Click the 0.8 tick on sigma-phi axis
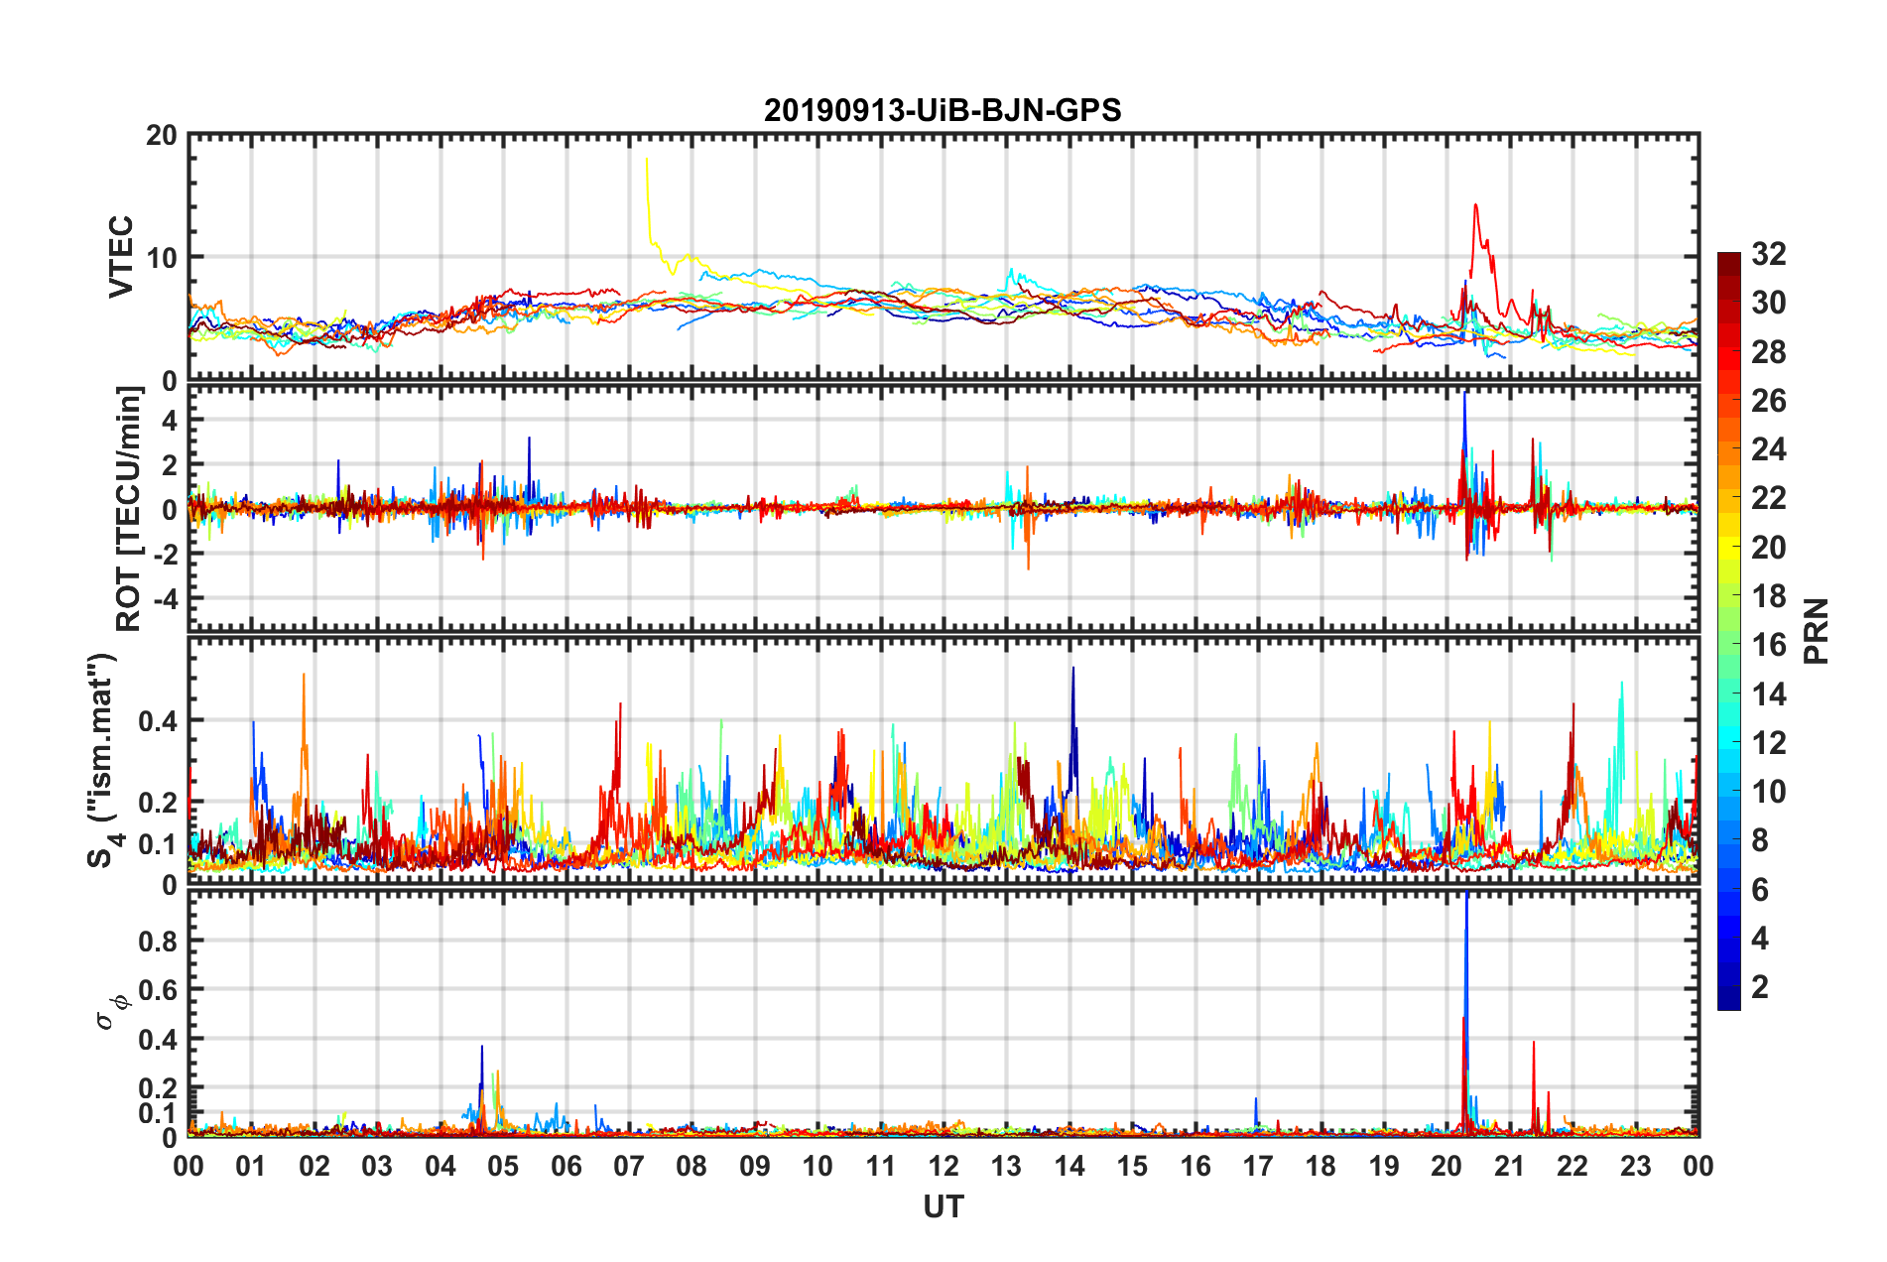 pyautogui.click(x=158, y=941)
